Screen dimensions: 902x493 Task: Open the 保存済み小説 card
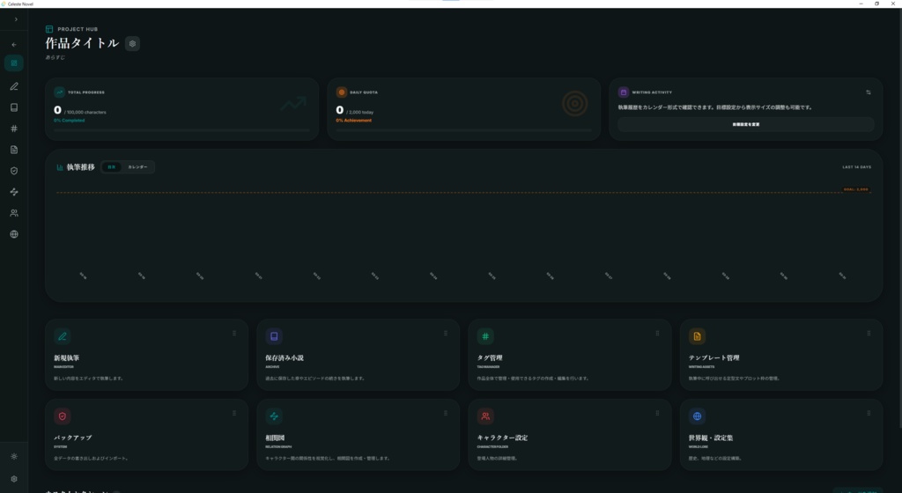(x=358, y=355)
